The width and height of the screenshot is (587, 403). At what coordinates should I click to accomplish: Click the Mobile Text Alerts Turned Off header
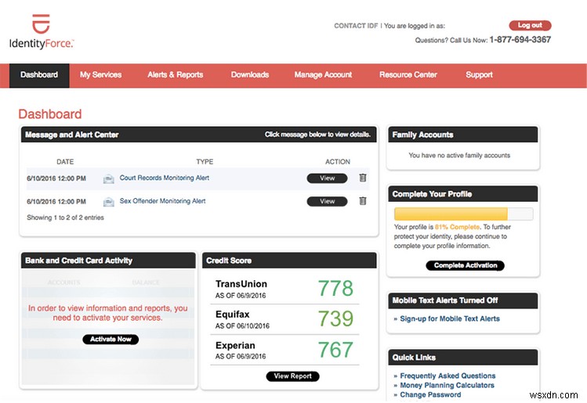pos(462,300)
